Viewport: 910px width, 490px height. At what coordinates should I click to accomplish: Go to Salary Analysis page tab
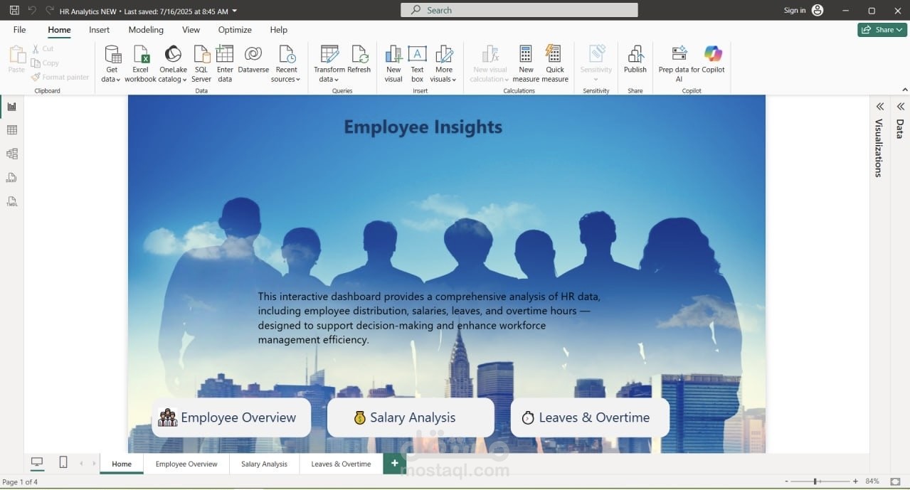point(264,464)
